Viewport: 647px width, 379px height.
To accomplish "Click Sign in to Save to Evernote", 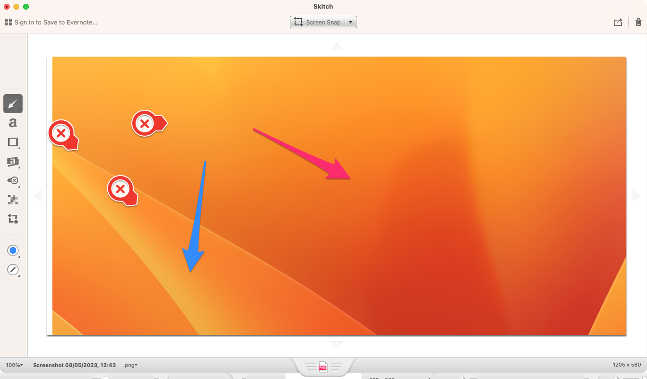I will point(56,22).
